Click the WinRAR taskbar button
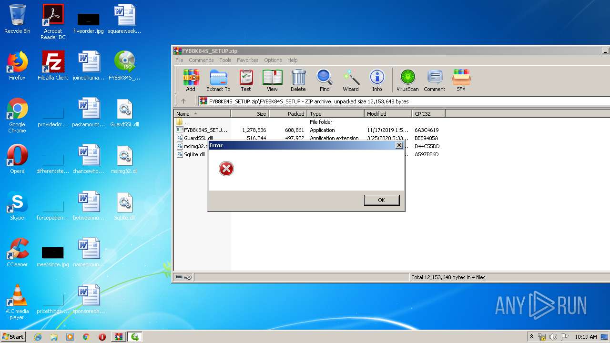The width and height of the screenshot is (610, 343). pyautogui.click(x=118, y=337)
